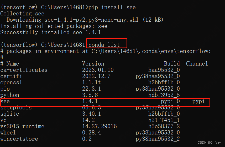The width and height of the screenshot is (225, 147).
Task: Click version '14.27.29016'
Action: 100,126
